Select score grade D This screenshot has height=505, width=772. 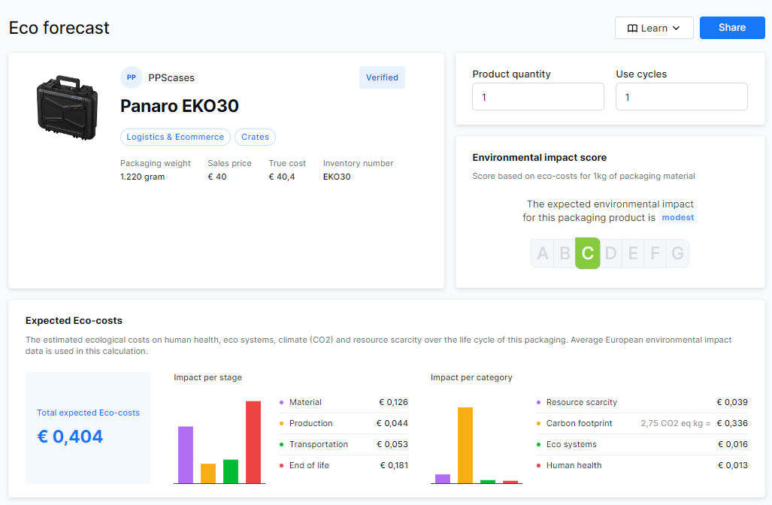611,253
